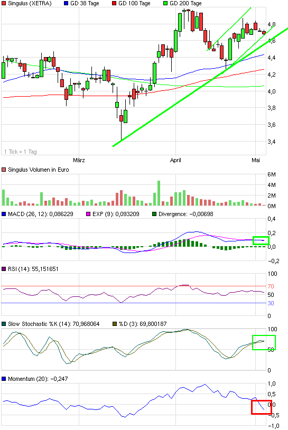288x430 pixels.
Task: Click the 3,8 price axis value
Action: point(272,108)
